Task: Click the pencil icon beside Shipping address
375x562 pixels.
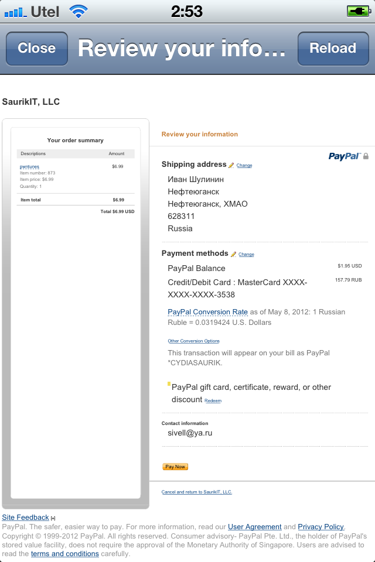Action: tap(231, 165)
